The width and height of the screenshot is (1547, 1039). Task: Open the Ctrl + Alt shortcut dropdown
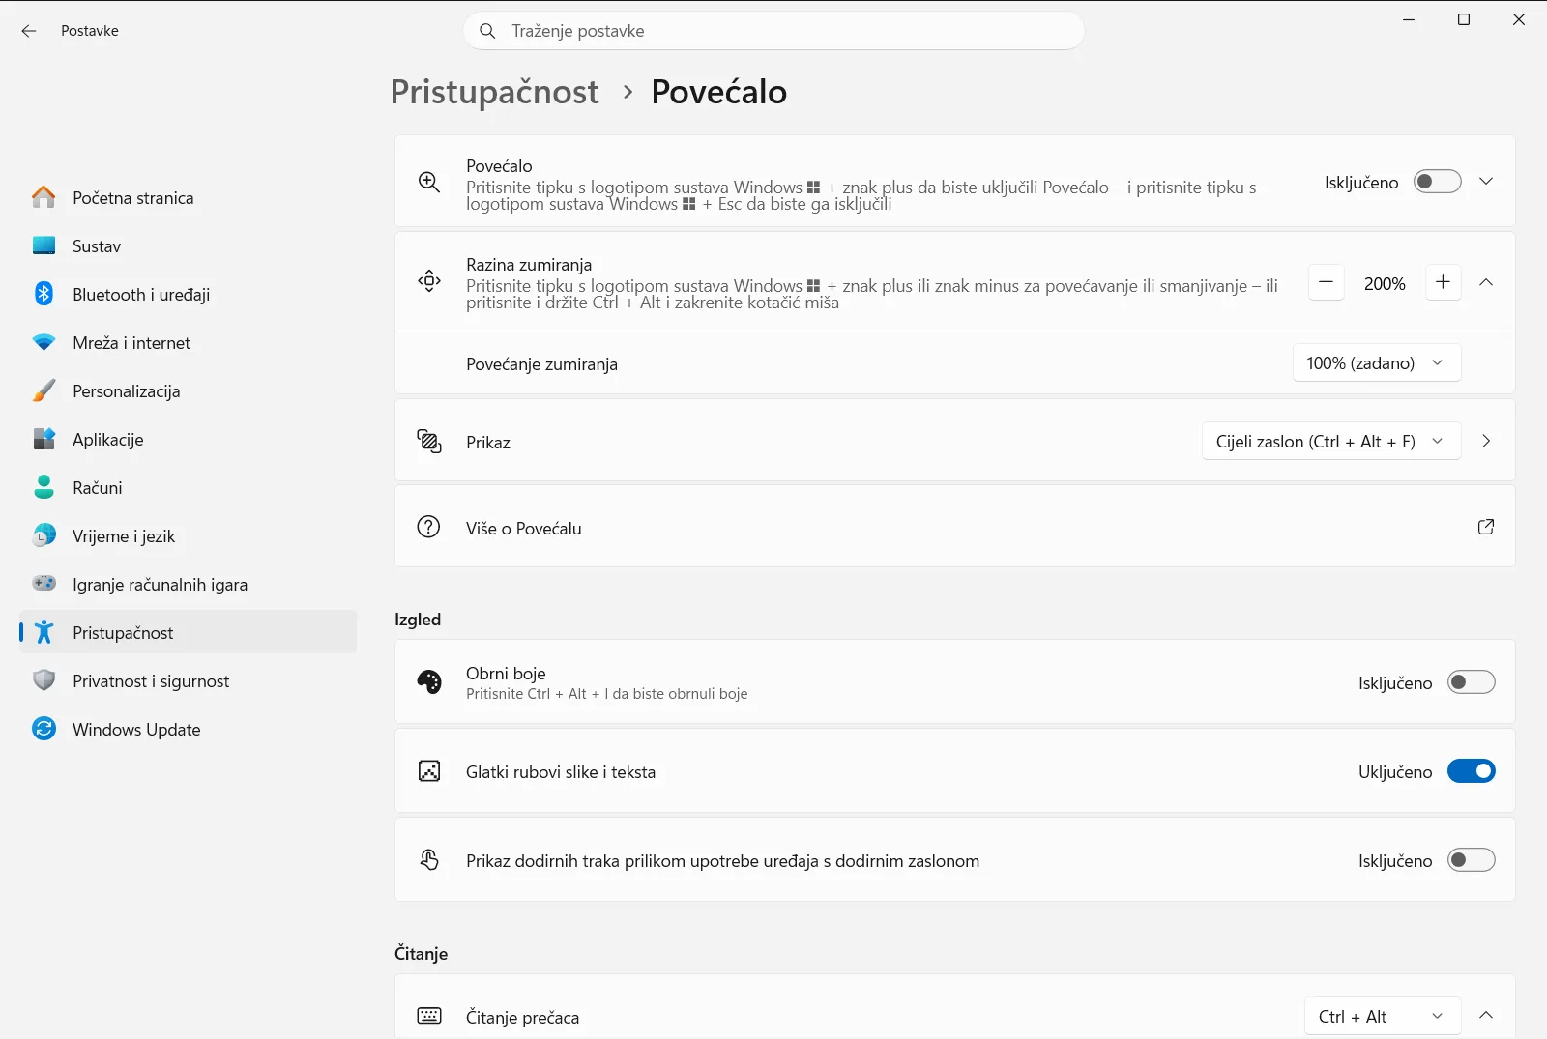1382,1017
